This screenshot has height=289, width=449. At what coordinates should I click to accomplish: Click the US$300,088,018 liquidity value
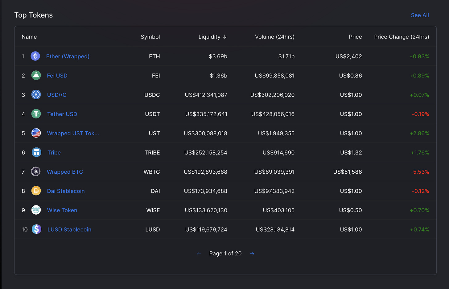click(205, 133)
